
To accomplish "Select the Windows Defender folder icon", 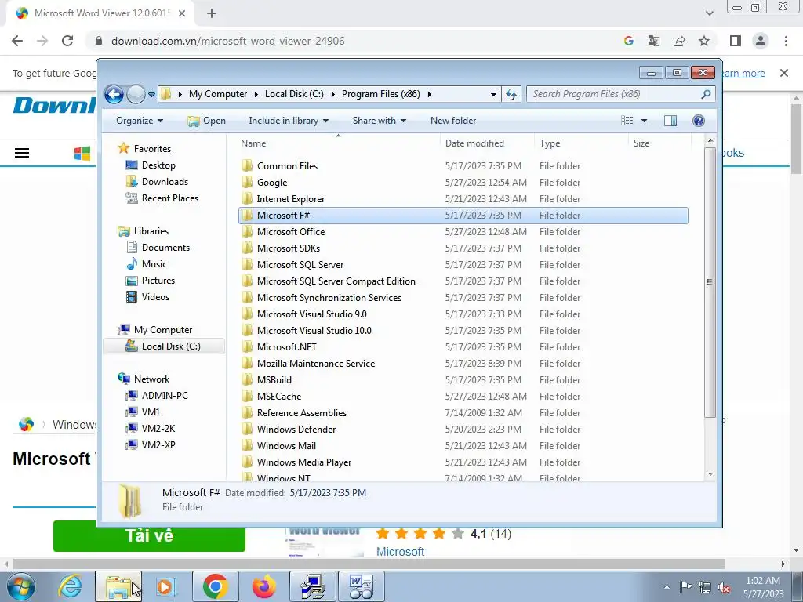I will point(247,429).
